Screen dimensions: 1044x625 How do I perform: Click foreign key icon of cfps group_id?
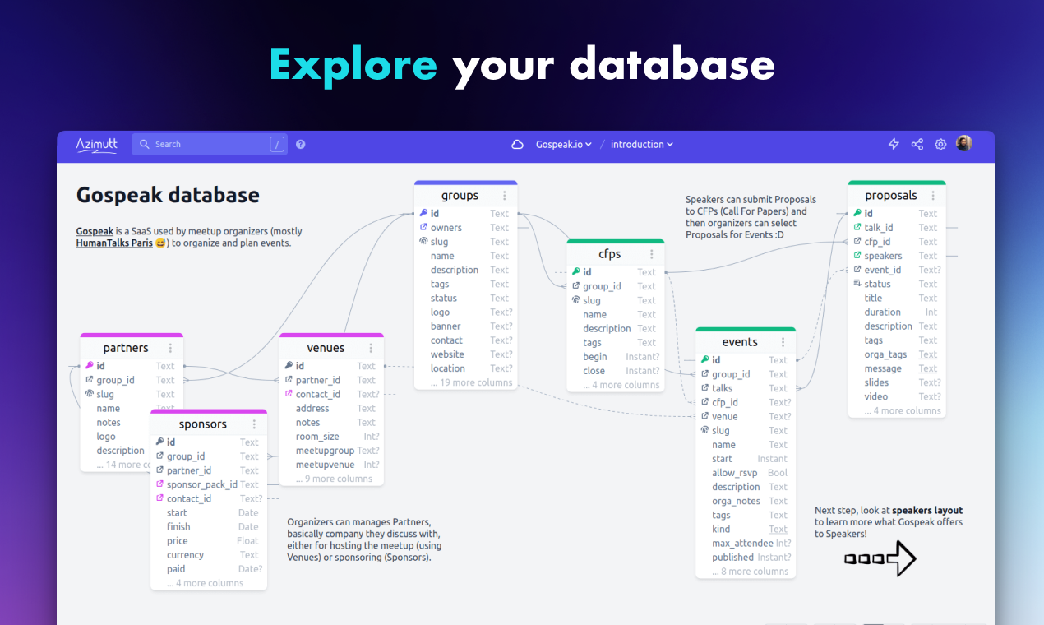pyautogui.click(x=576, y=286)
